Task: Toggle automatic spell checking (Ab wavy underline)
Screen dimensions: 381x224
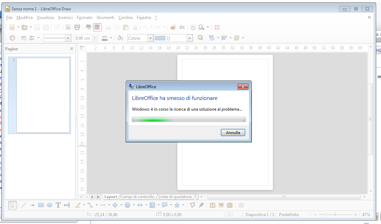Action: pyautogui.click(x=97, y=27)
